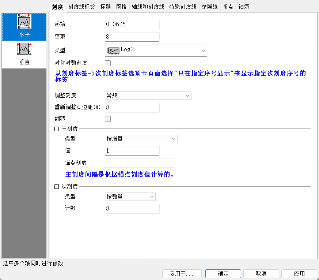Switch to the 刻度线标签 tab

82,7
